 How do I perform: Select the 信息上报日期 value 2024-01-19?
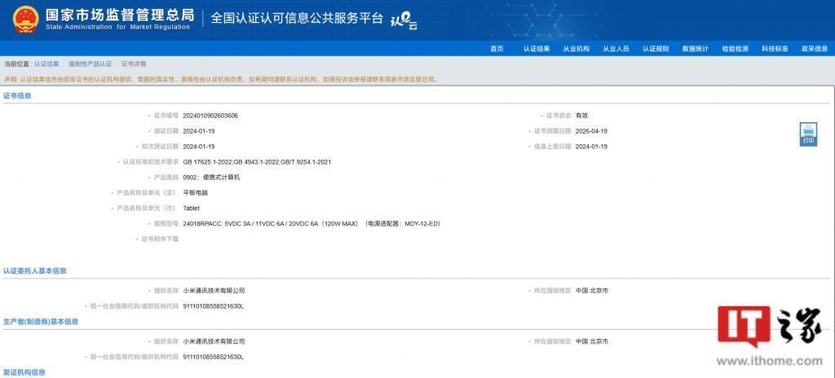click(x=592, y=147)
